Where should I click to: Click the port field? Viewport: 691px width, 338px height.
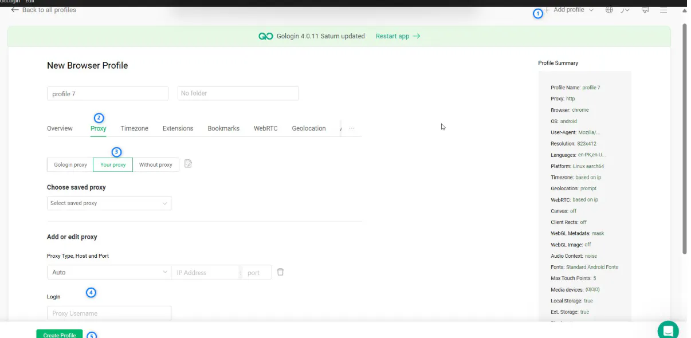tap(257, 272)
